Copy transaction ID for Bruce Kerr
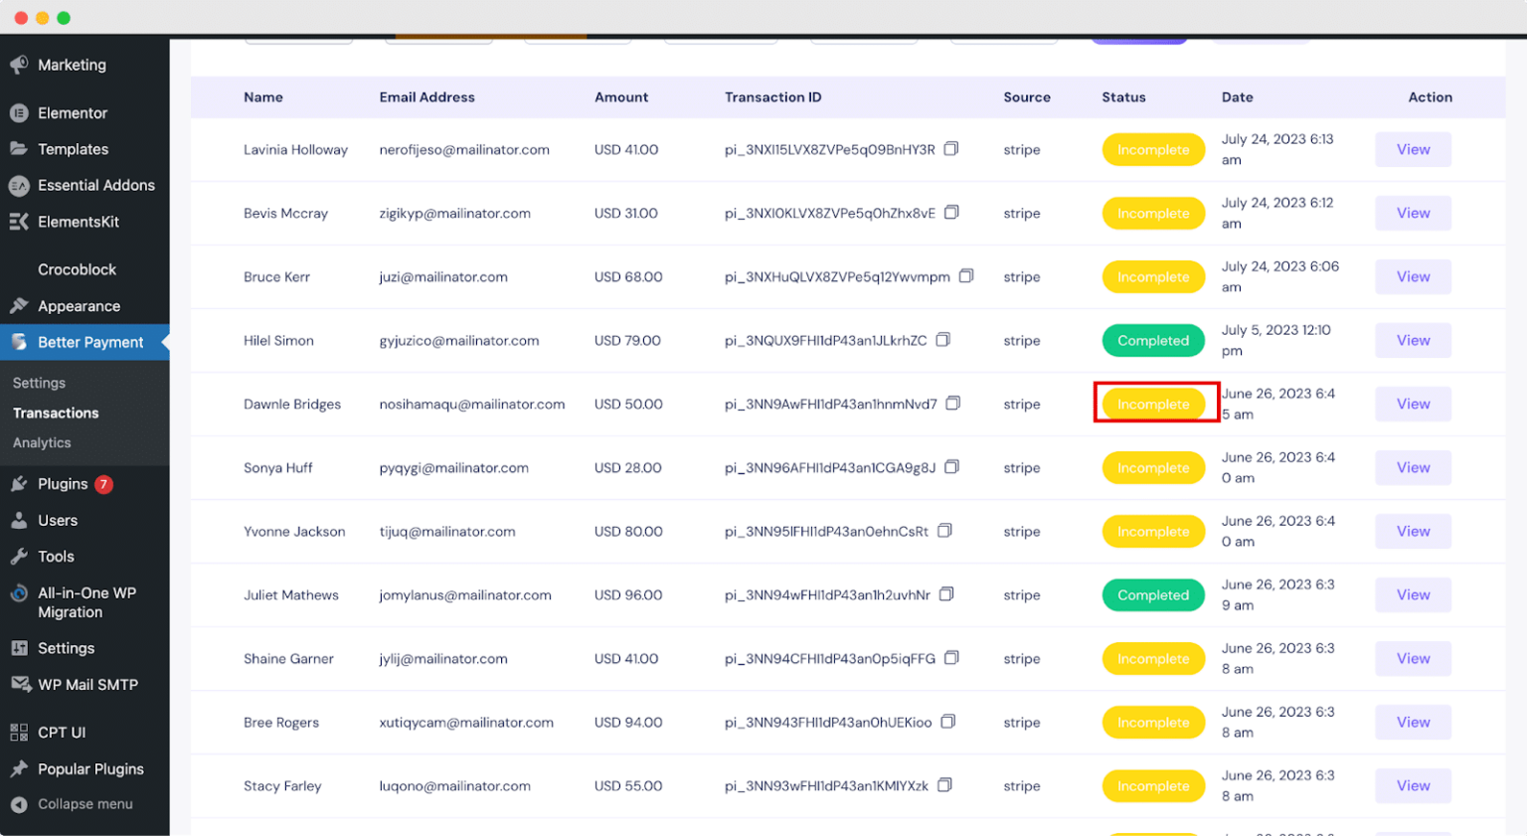1527x836 pixels. [965, 276]
